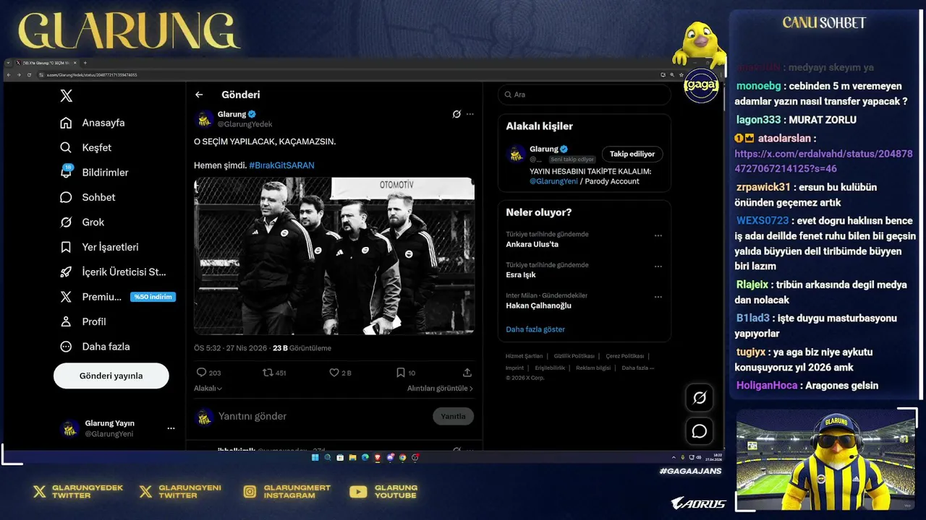Open Çerez Politikası footer link
This screenshot has height=520, width=926.
click(624, 356)
